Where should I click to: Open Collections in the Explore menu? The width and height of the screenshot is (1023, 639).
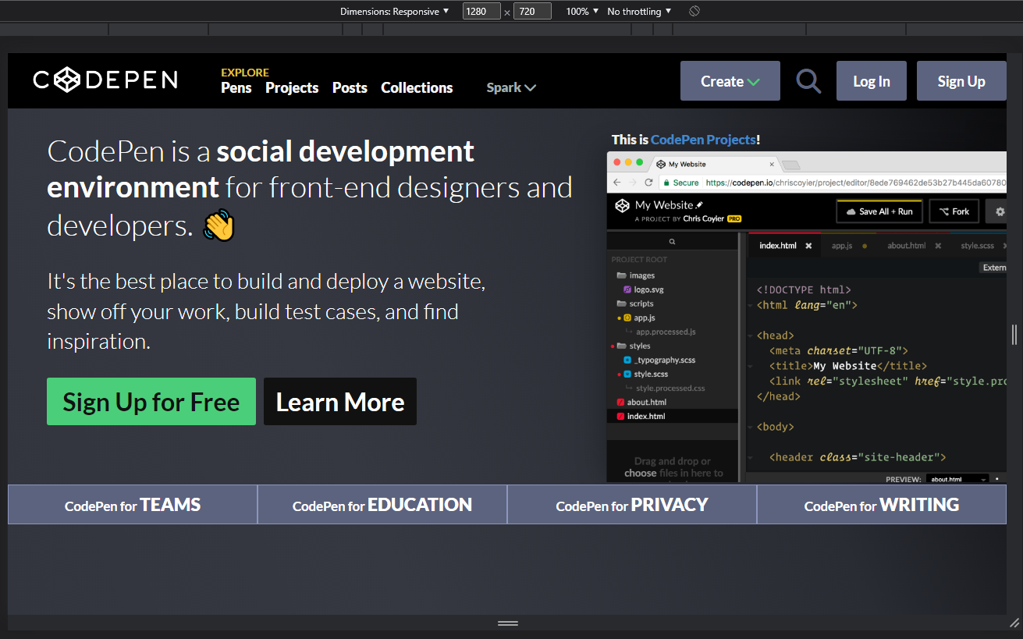pyautogui.click(x=417, y=87)
